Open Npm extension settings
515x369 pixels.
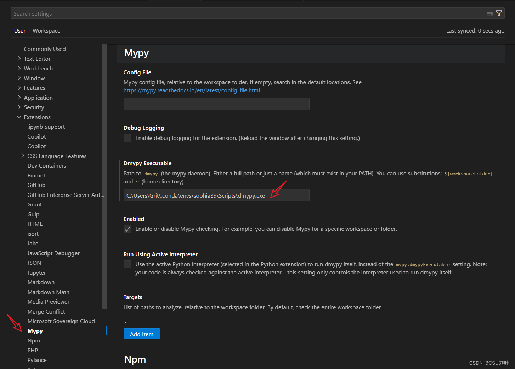(x=34, y=340)
